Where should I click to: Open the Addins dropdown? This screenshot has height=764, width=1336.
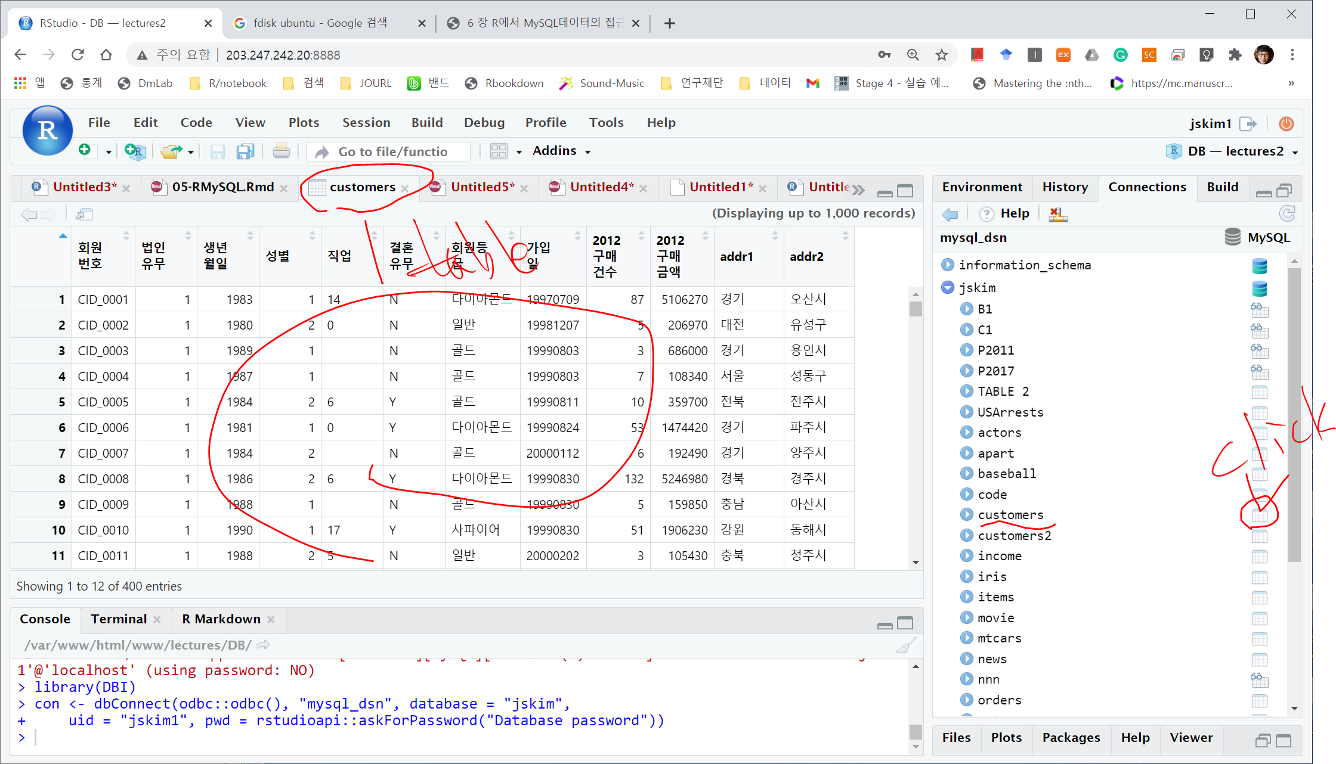point(561,151)
